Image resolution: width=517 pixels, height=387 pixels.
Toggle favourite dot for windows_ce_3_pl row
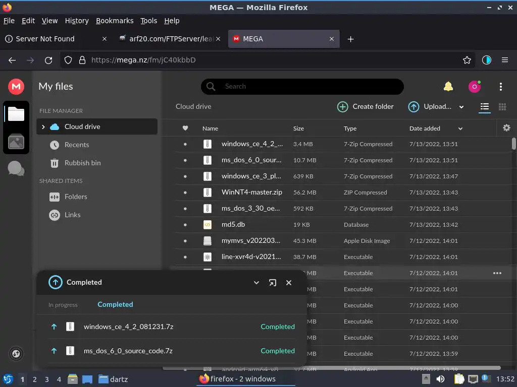tap(185, 176)
